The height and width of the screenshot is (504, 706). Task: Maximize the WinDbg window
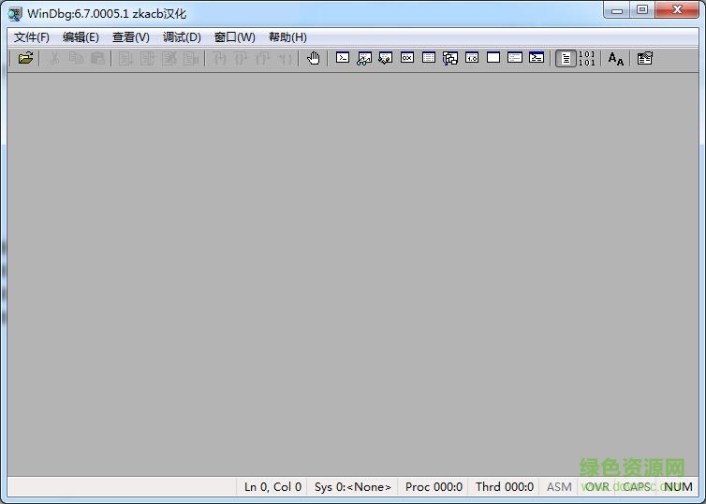click(x=642, y=10)
